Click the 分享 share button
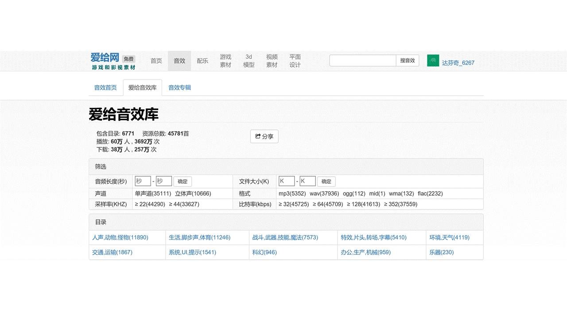567x318 pixels. click(x=264, y=136)
